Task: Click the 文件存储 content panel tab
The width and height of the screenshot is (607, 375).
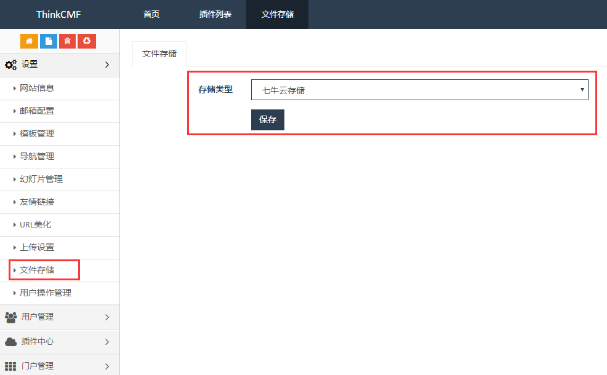Action: [x=159, y=53]
